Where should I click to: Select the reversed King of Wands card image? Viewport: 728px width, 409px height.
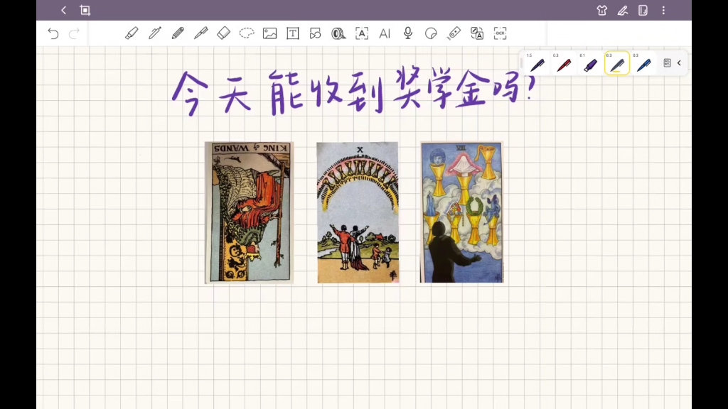click(250, 212)
